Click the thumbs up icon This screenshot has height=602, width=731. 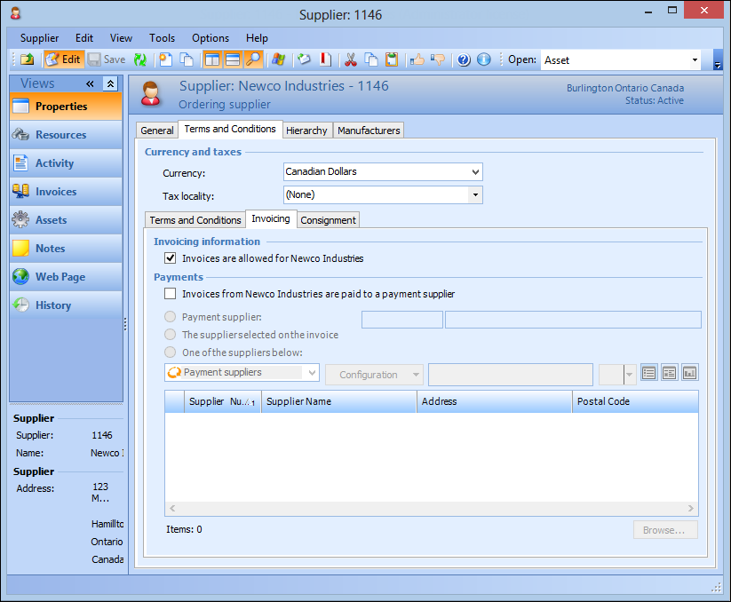[417, 59]
